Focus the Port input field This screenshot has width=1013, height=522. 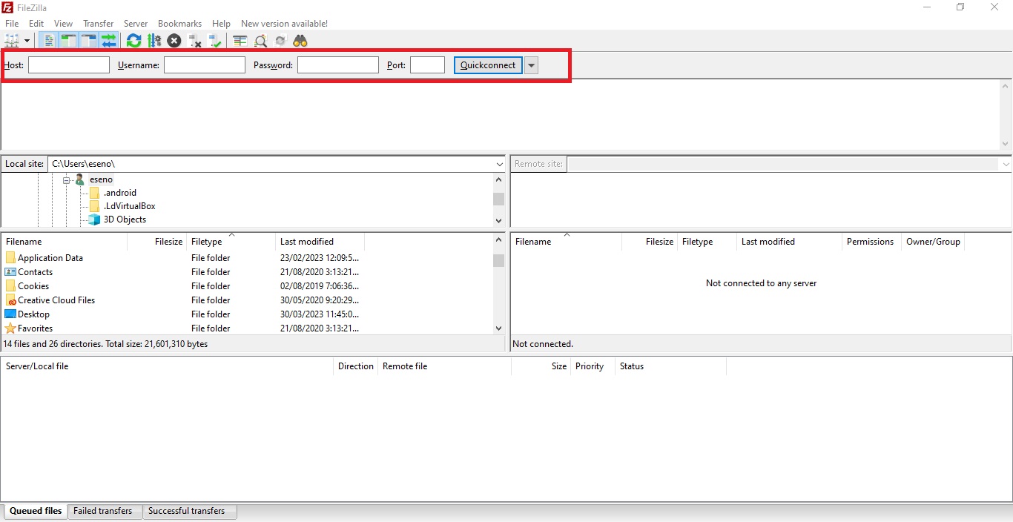(x=427, y=65)
